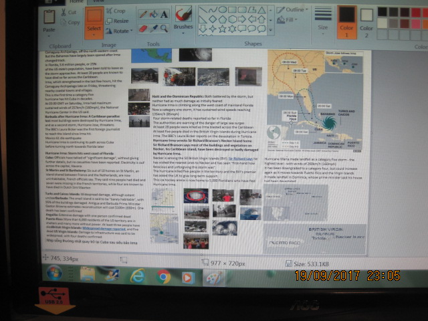Expand the Shapes gallery with More arrow
The width and height of the screenshot is (428, 321).
[x=270, y=29]
